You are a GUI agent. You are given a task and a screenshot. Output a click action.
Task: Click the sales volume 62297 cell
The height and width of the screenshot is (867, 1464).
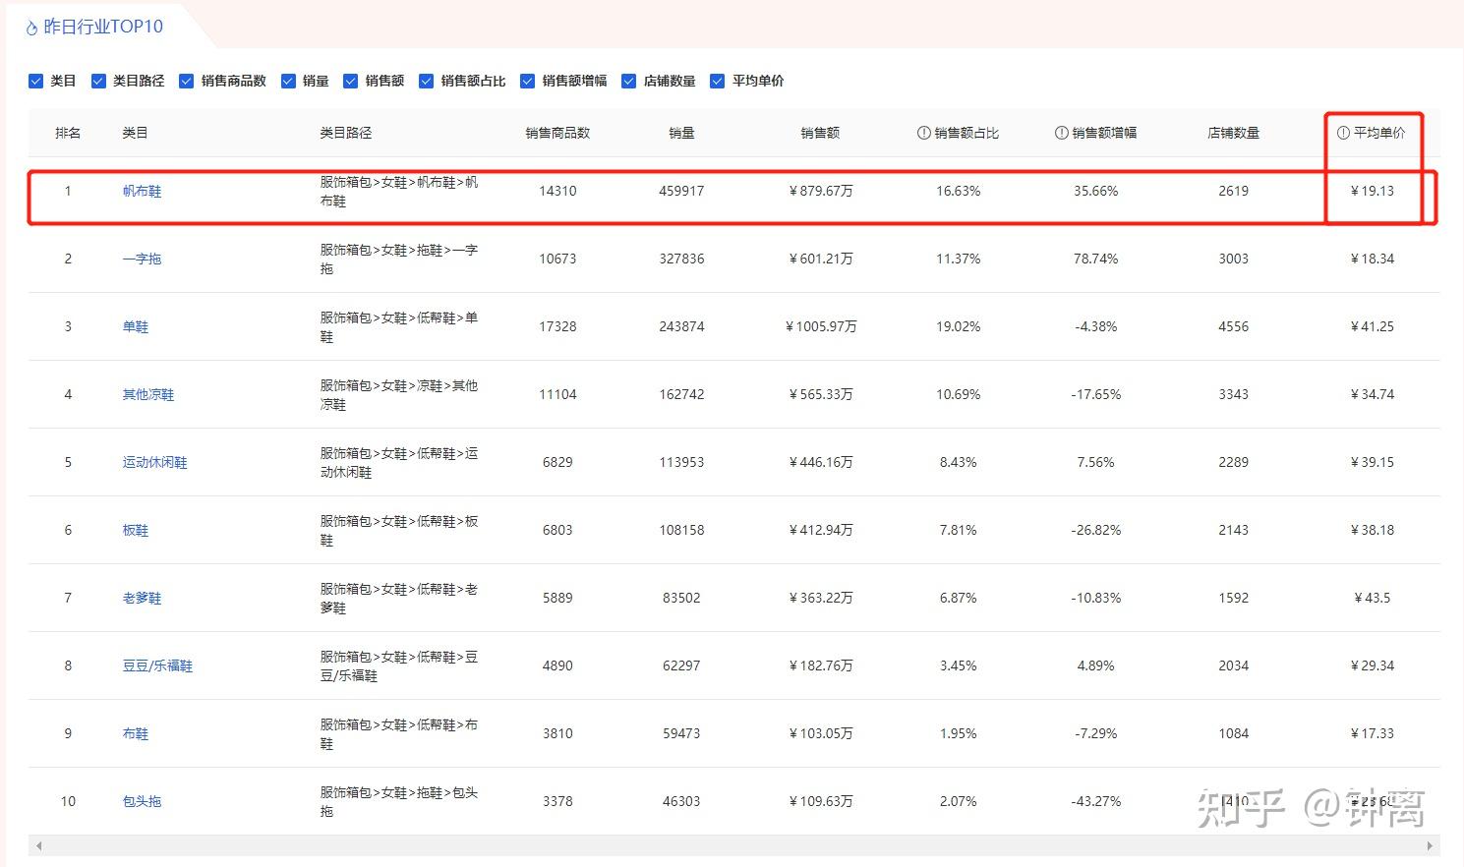point(681,665)
